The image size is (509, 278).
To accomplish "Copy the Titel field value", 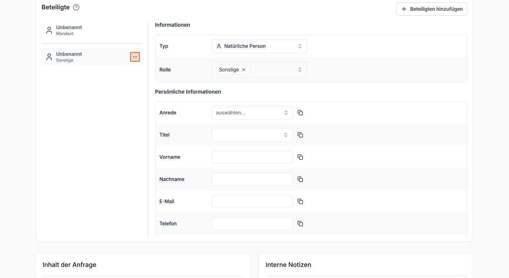I will [300, 135].
